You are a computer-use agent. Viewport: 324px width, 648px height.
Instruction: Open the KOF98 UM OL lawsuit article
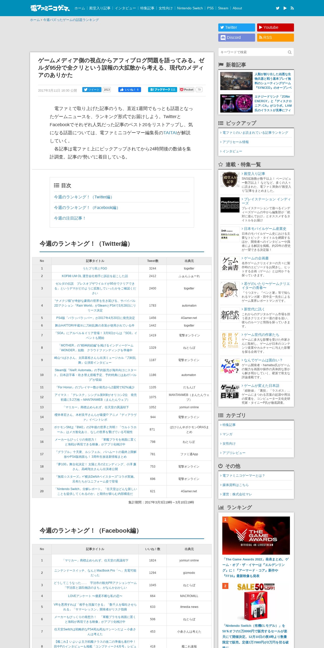95,276
